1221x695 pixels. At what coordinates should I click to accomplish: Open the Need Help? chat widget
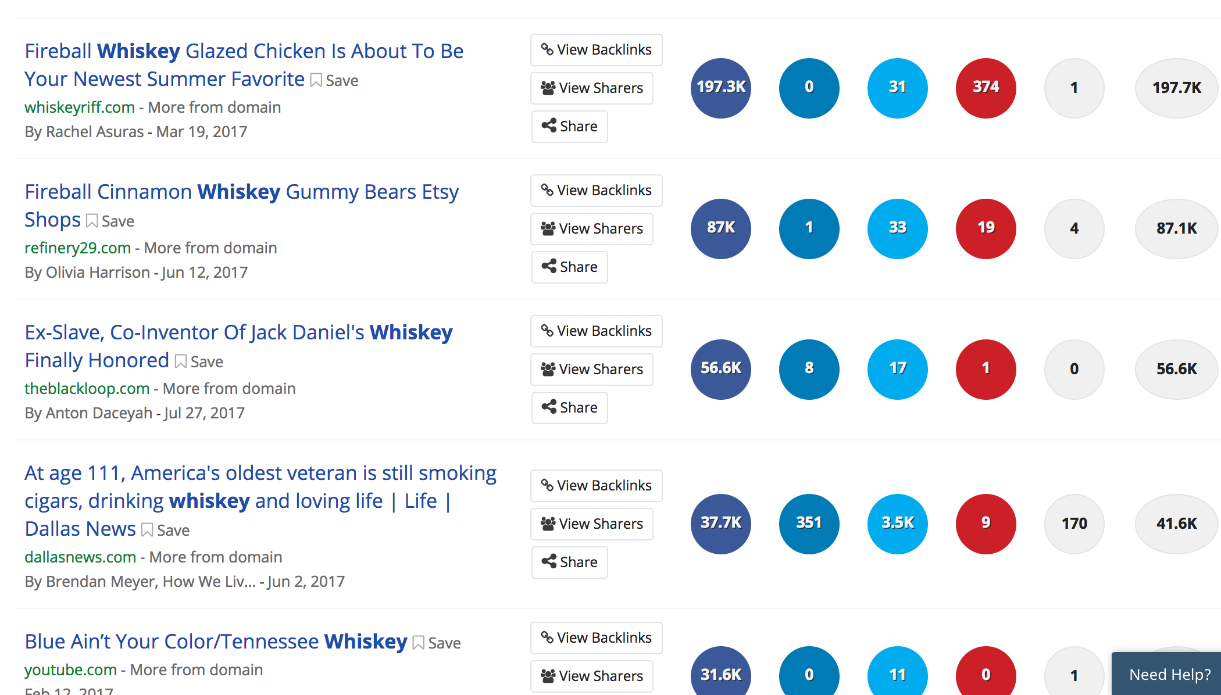(x=1169, y=674)
